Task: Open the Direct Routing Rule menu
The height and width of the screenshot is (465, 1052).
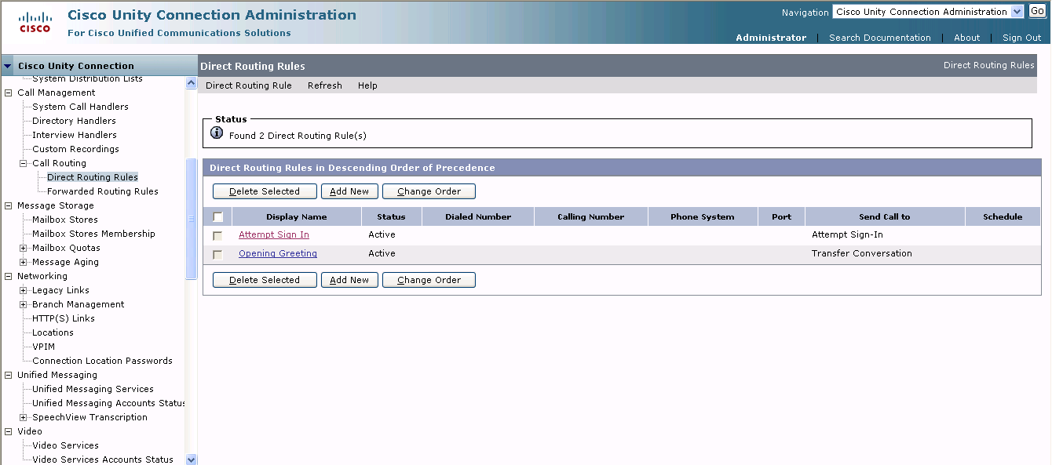Action: tap(249, 85)
